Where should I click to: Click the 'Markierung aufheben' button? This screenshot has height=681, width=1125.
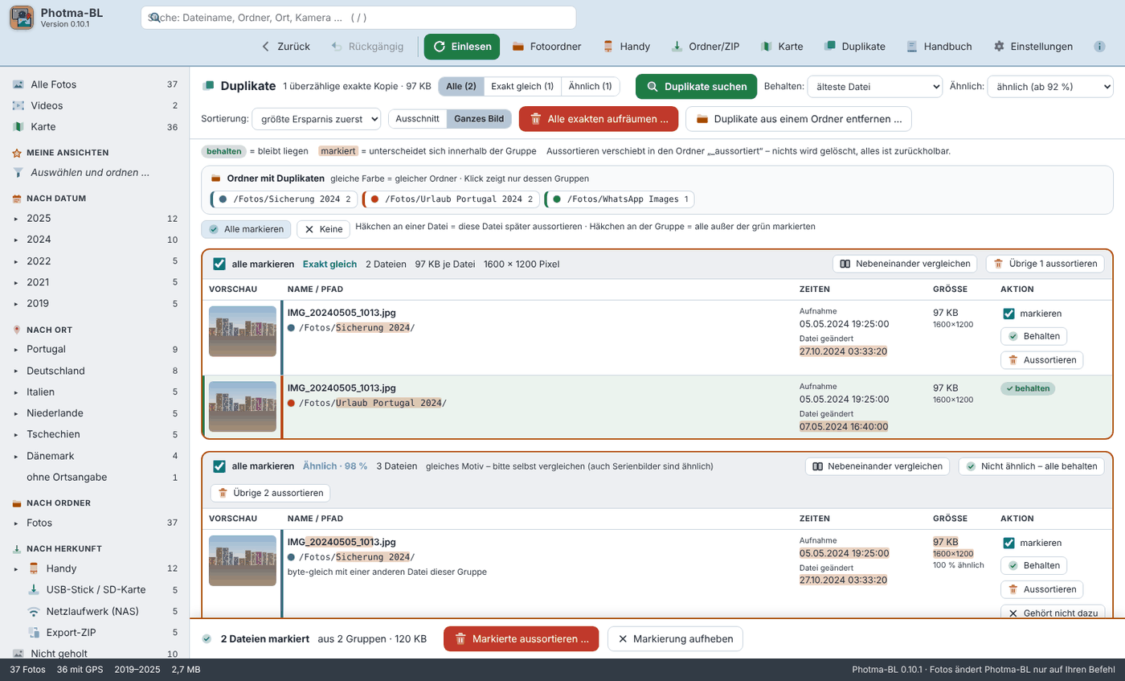click(x=675, y=639)
